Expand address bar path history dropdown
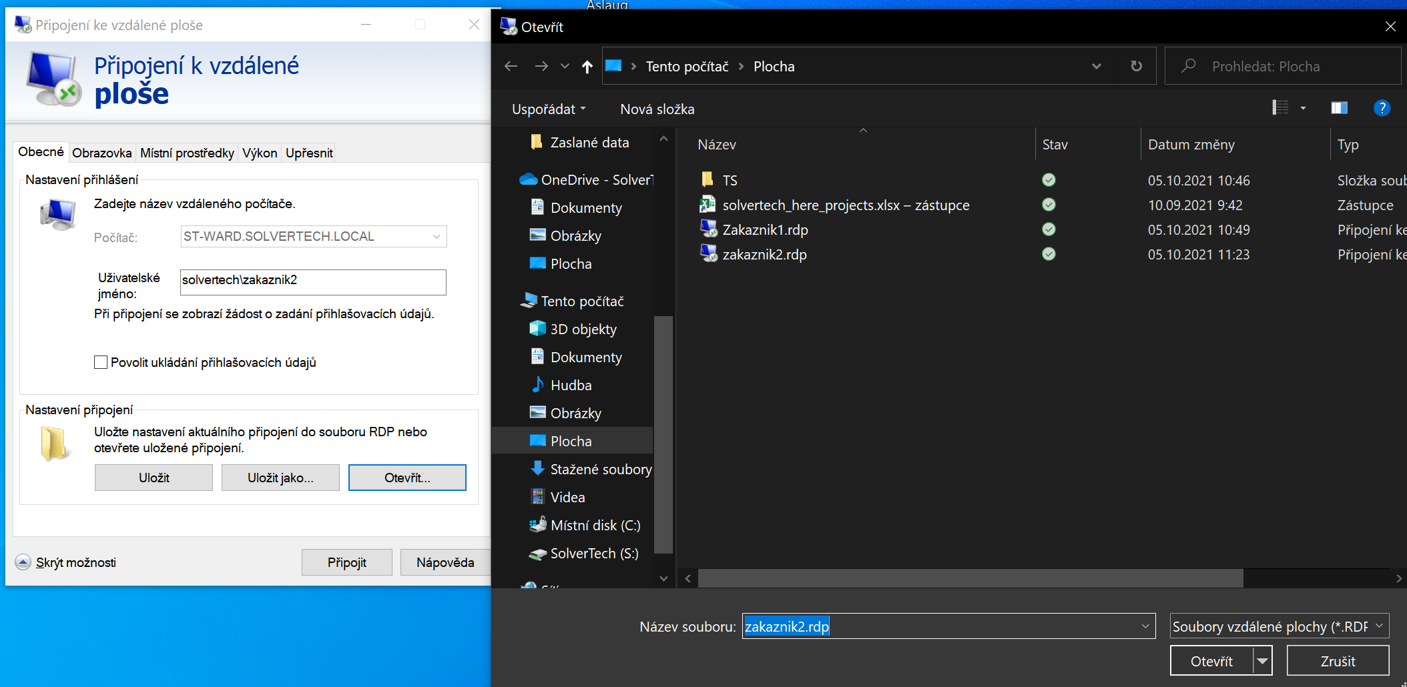 (x=1096, y=66)
